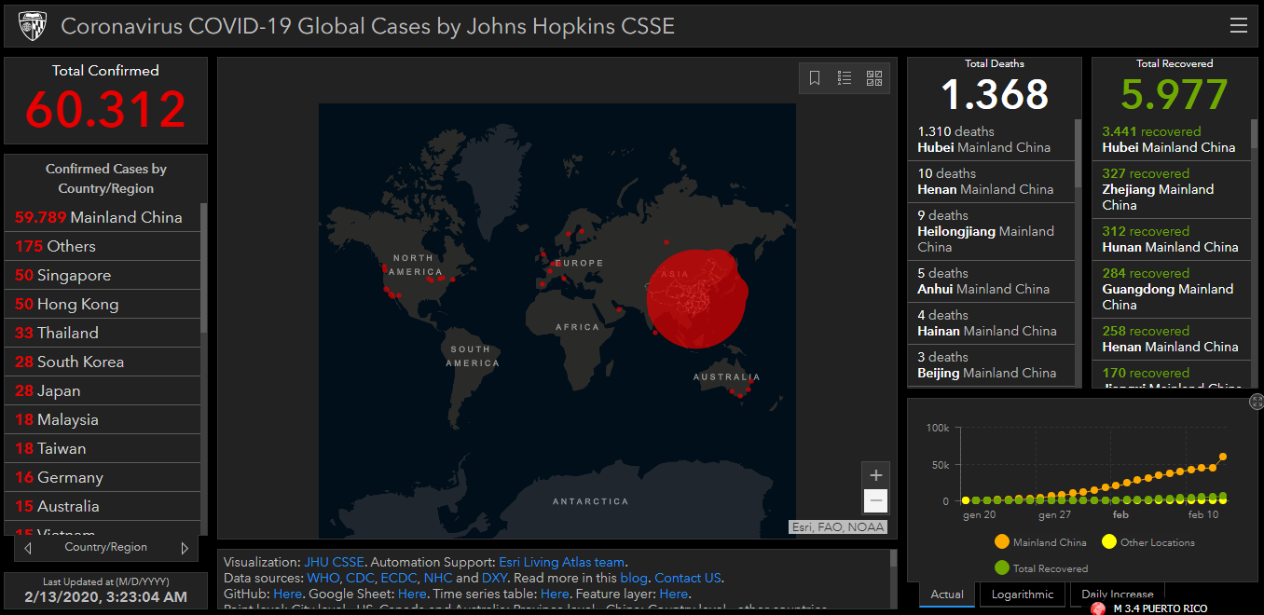Select '258 recovered Henan' entry
The height and width of the screenshot is (615, 1264).
coord(1172,339)
